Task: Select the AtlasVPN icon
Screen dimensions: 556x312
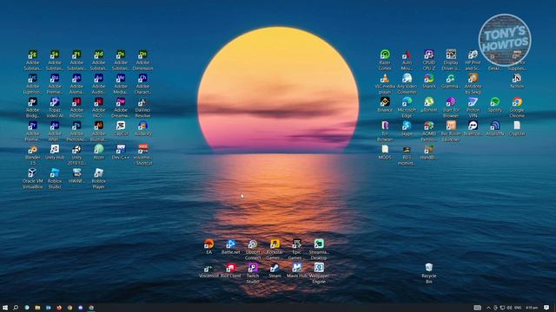Action: click(494, 126)
